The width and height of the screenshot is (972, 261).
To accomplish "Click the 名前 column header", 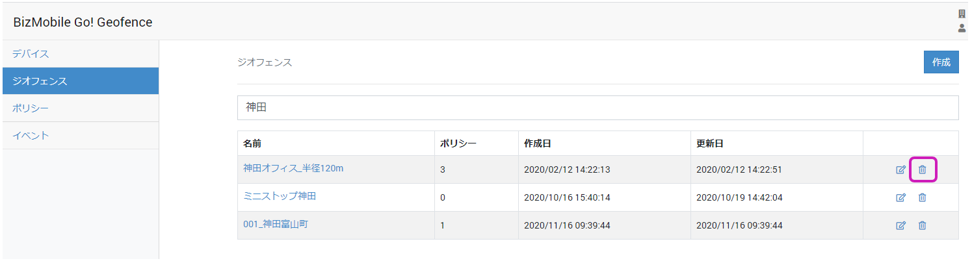I will (252, 143).
